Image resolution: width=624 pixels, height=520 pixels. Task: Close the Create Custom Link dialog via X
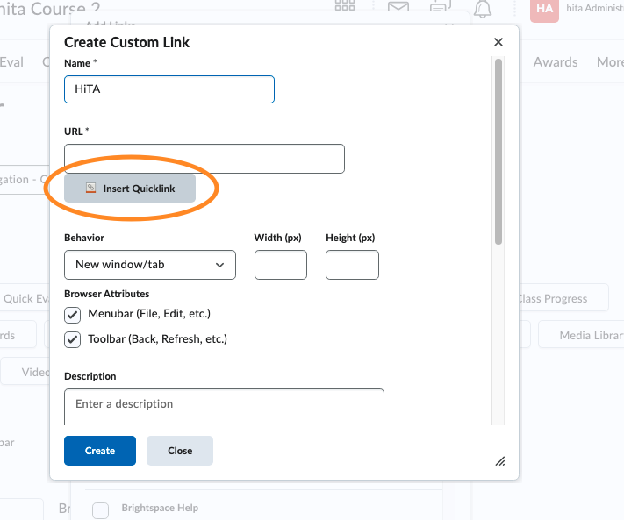(498, 42)
